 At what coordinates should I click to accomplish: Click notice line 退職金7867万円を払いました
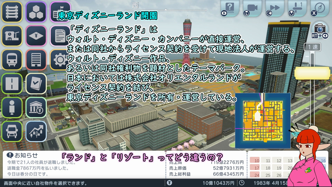coord(38,168)
